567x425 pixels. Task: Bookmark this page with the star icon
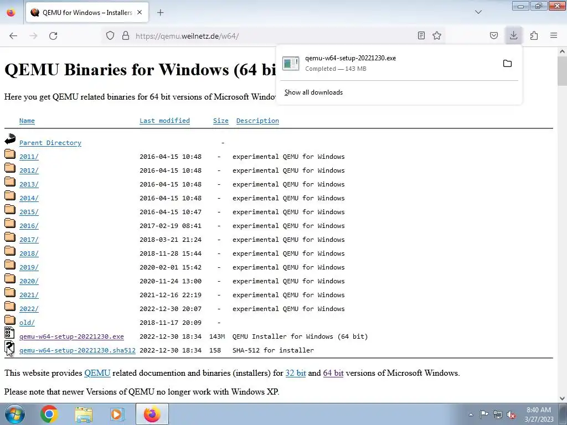437,35
